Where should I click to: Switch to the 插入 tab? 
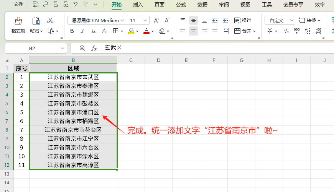[x=138, y=5]
